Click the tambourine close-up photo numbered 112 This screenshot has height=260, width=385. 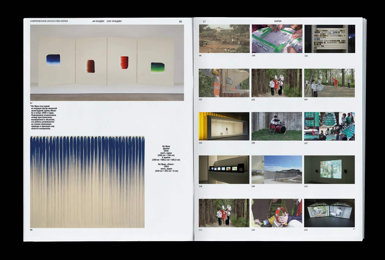point(277,213)
